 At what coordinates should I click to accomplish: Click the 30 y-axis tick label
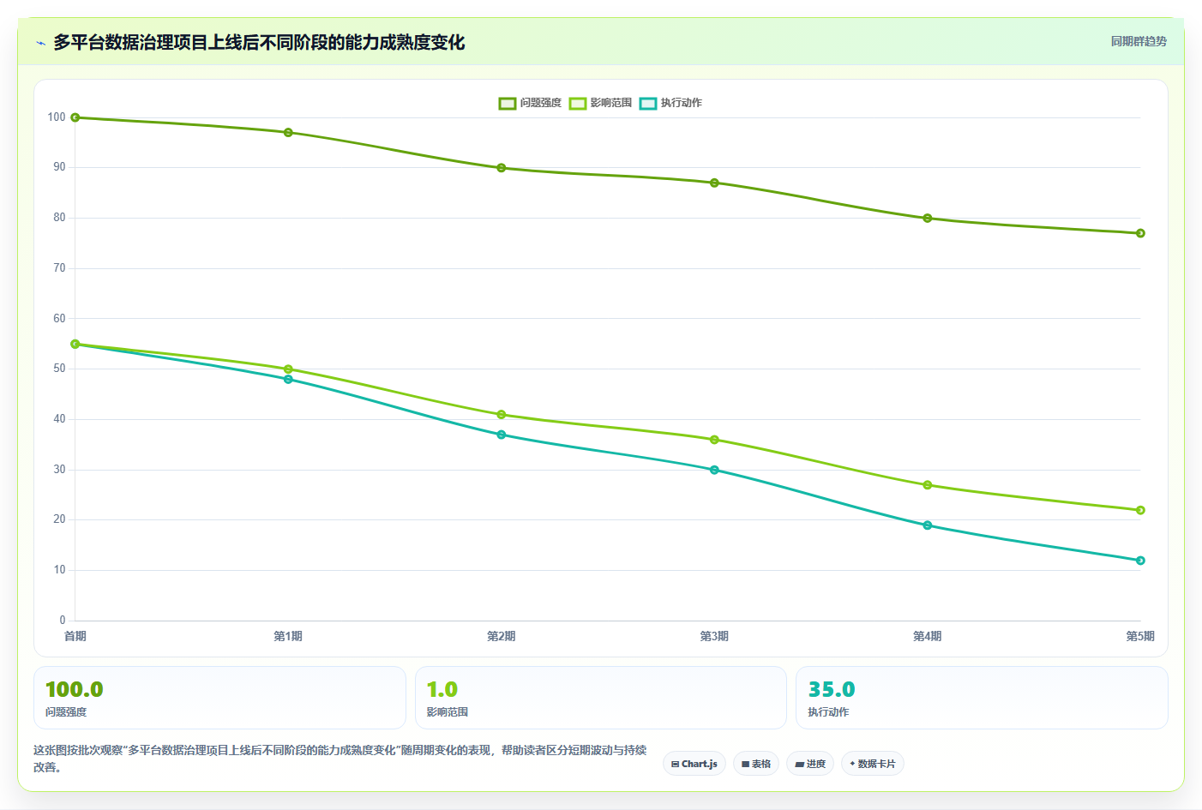pyautogui.click(x=59, y=470)
